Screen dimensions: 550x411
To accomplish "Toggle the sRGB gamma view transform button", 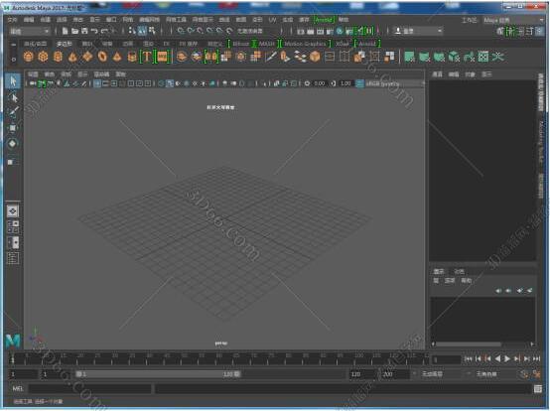I will [360, 83].
